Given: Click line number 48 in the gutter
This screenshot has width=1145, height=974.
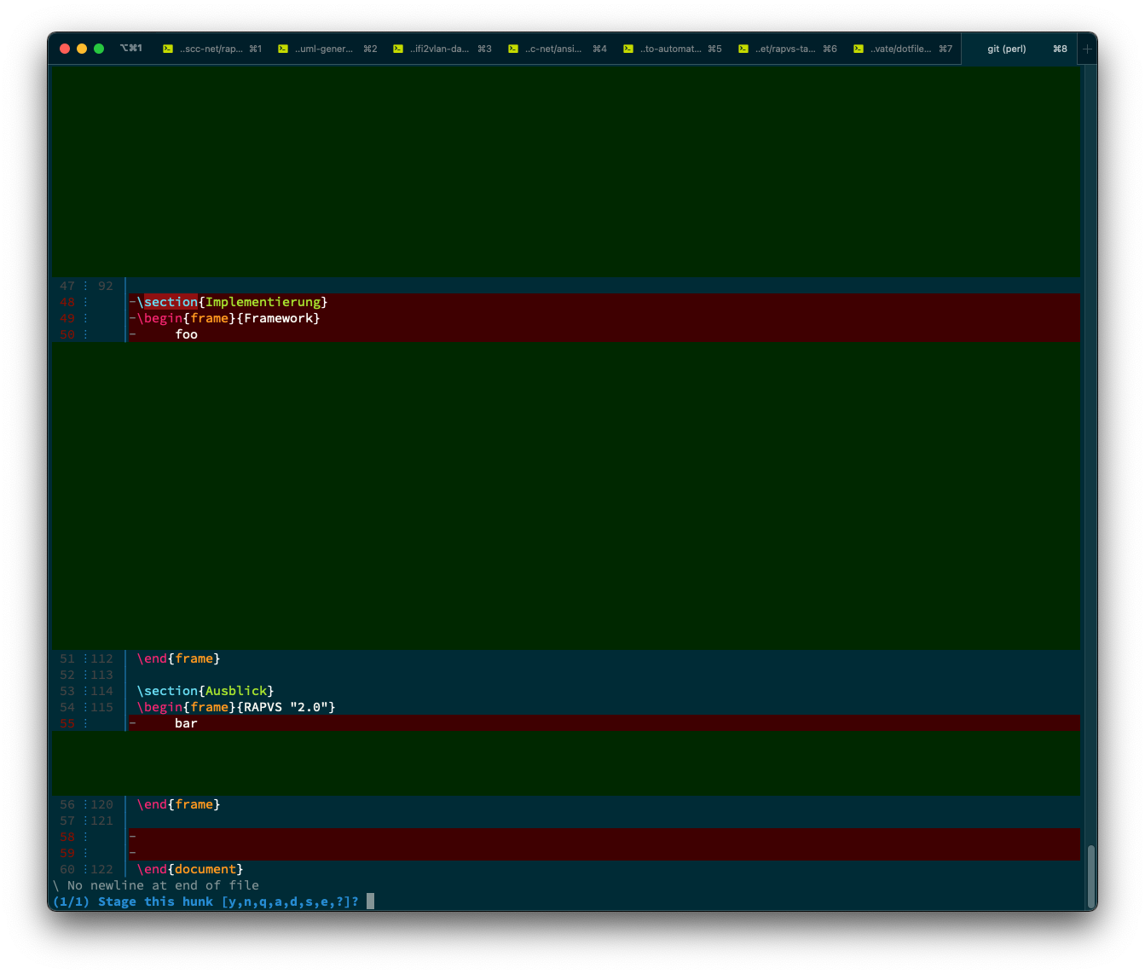Looking at the screenshot, I should tap(67, 302).
